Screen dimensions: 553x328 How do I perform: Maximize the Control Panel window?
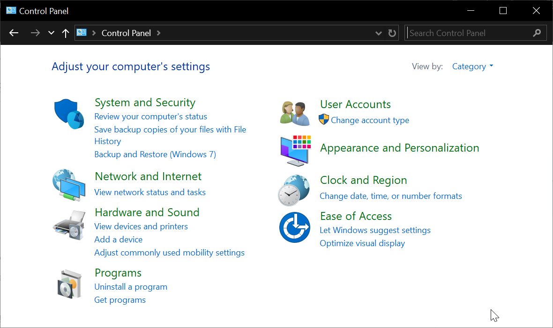(503, 11)
